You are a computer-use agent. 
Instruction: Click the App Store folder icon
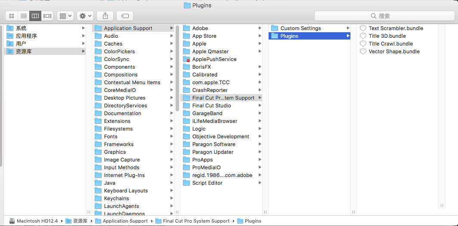[186, 36]
